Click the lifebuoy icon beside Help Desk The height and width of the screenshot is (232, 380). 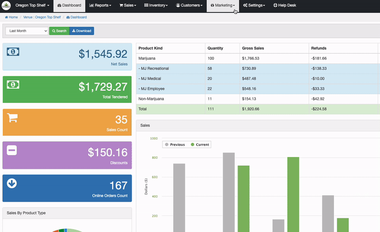[x=275, y=5]
